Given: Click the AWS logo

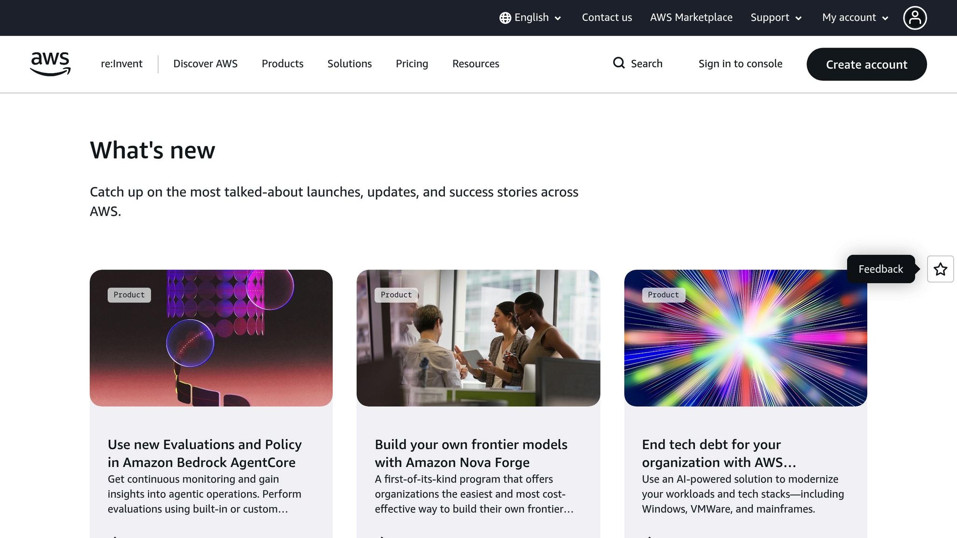Looking at the screenshot, I should coord(50,64).
